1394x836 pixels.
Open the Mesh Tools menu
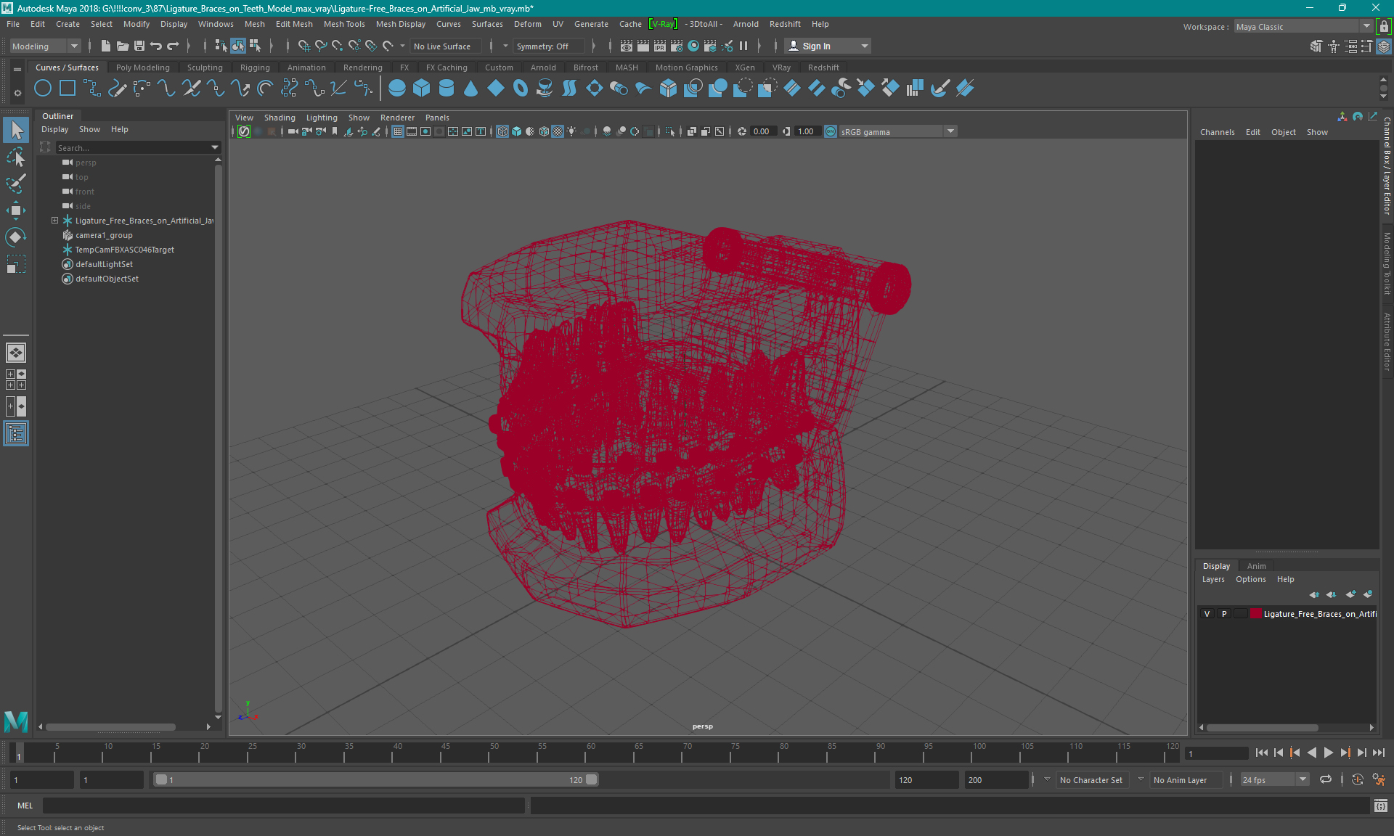pyautogui.click(x=344, y=24)
